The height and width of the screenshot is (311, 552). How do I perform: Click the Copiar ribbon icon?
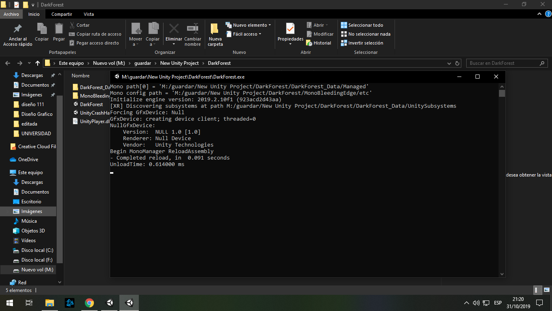(42, 29)
